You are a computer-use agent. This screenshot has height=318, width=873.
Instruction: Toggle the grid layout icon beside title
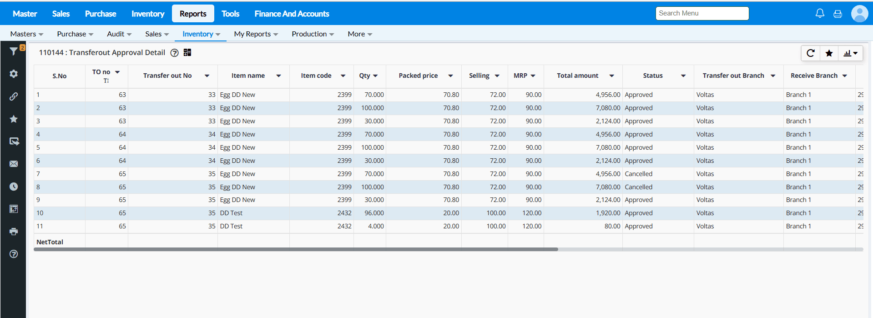187,53
